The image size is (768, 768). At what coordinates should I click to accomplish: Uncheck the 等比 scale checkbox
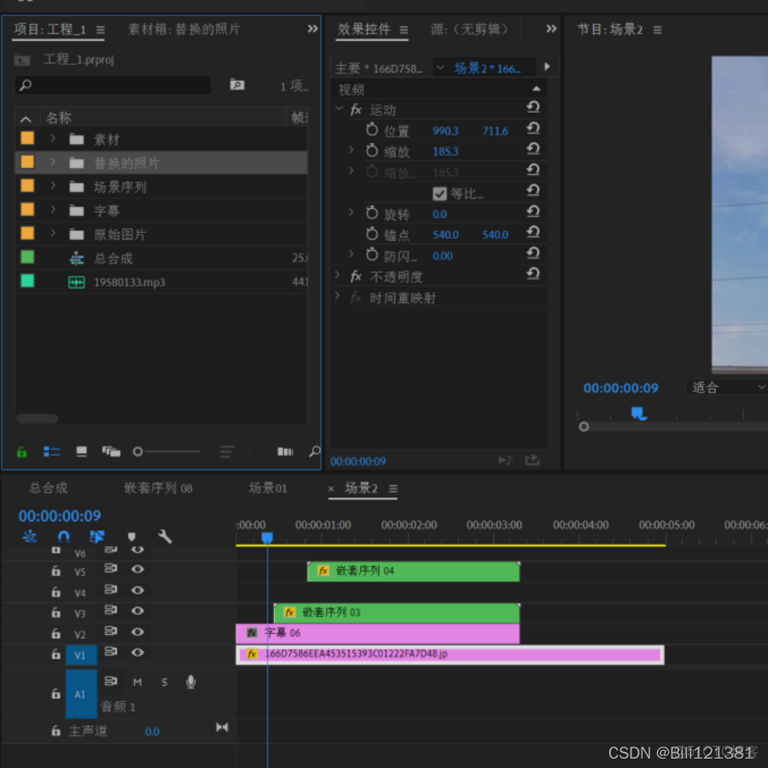click(x=440, y=192)
